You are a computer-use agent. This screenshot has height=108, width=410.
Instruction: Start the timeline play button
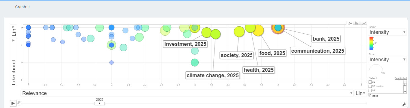coord(13,103)
